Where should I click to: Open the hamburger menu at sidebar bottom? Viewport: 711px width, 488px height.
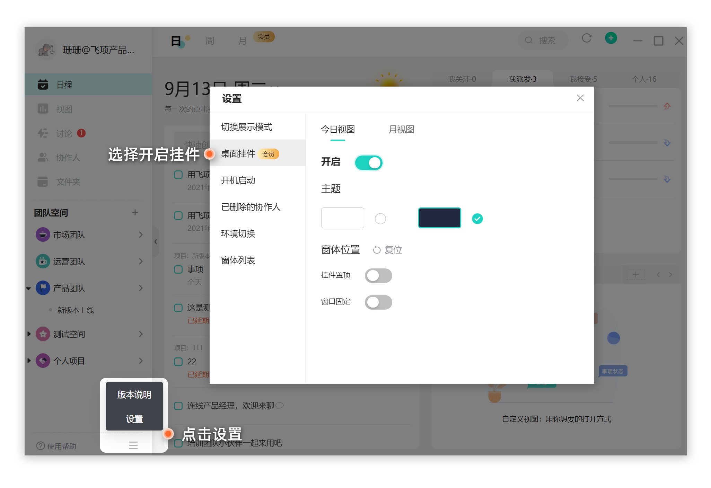tap(133, 445)
